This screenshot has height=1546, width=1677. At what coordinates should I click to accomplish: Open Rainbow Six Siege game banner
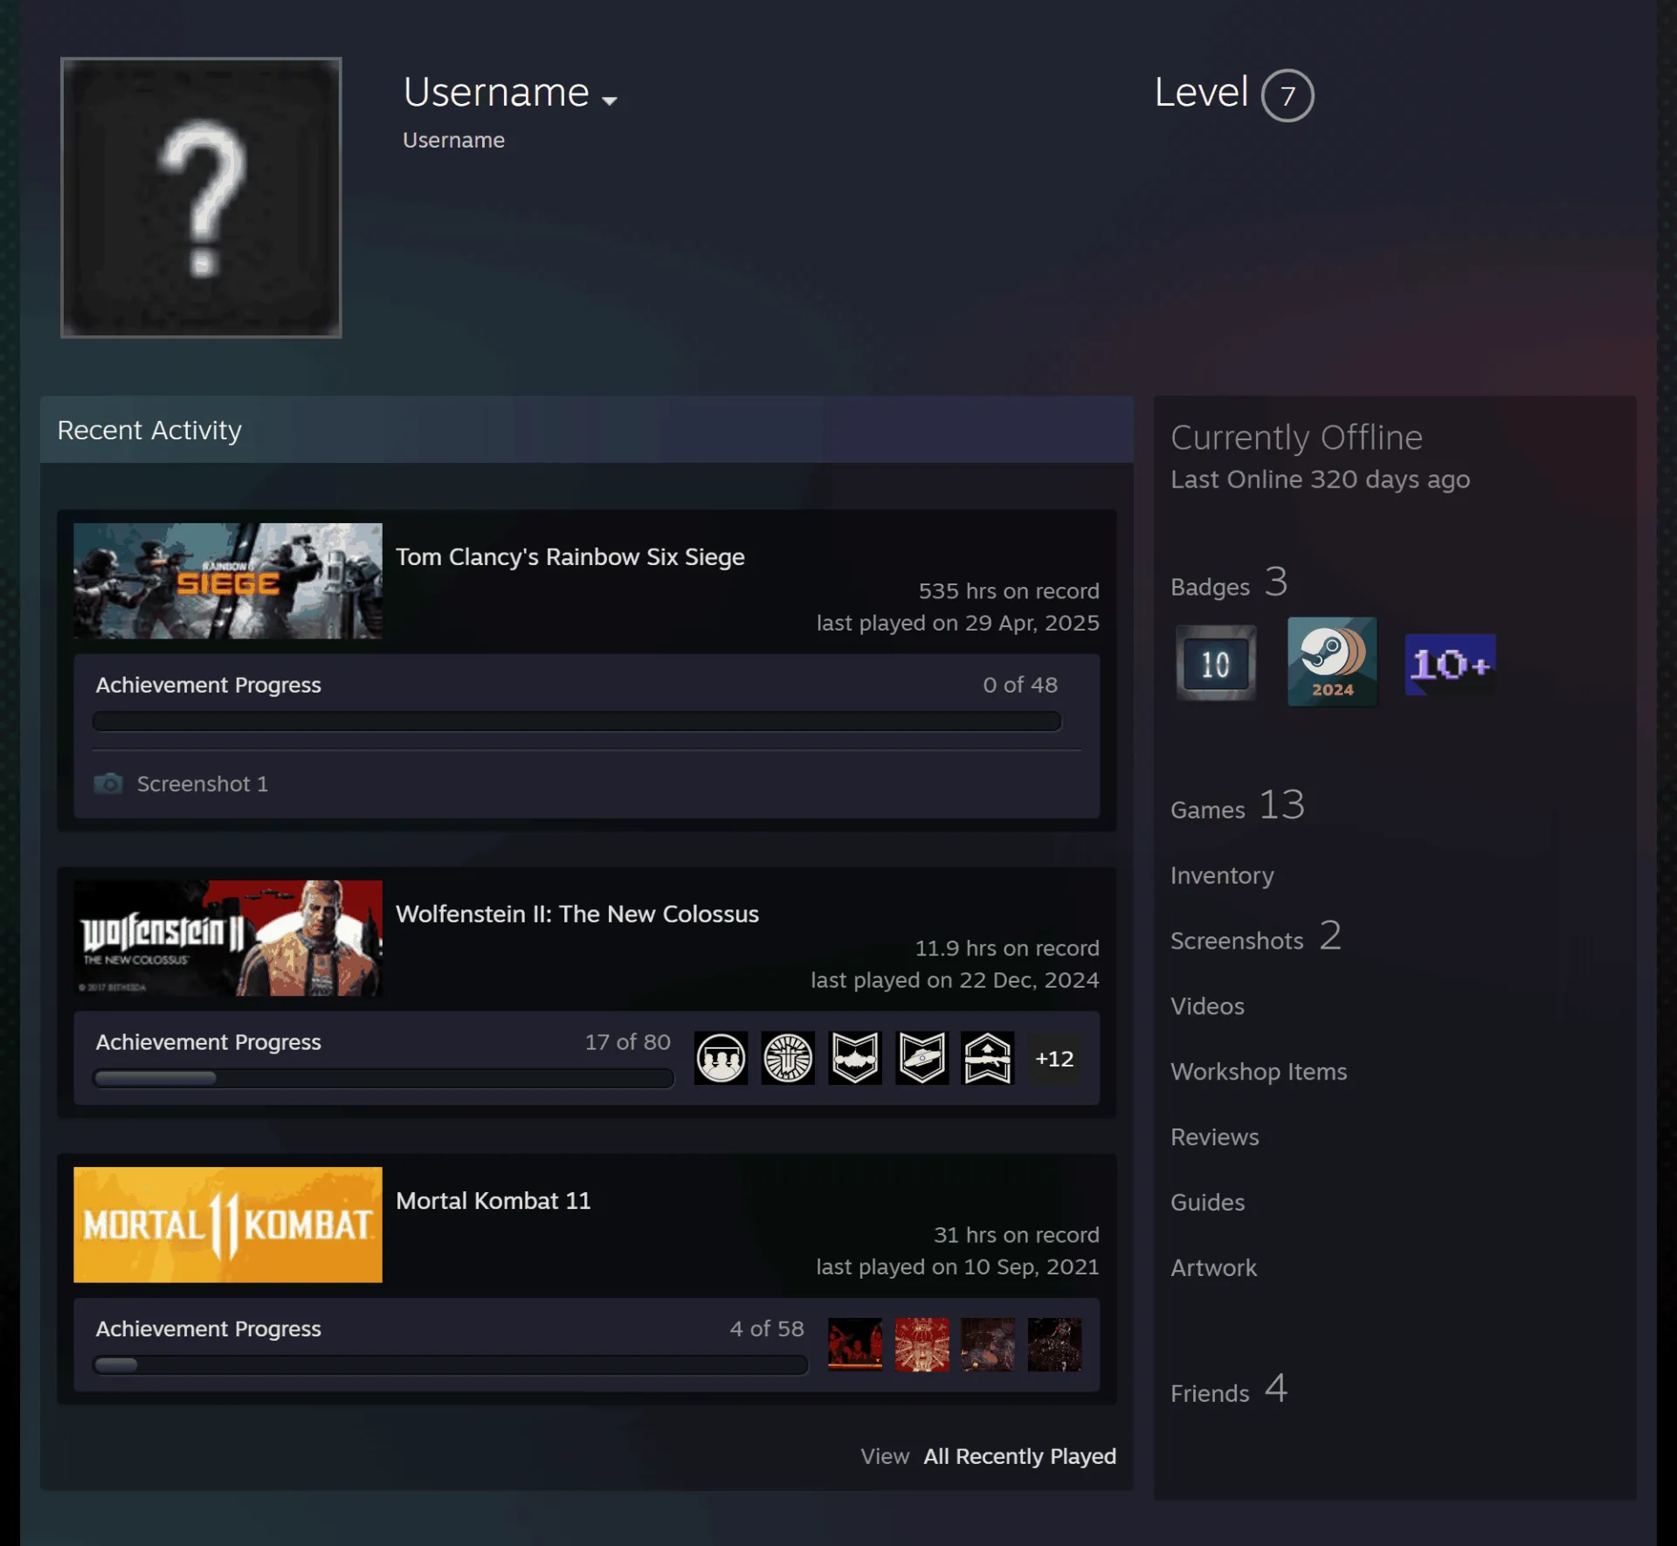point(228,581)
